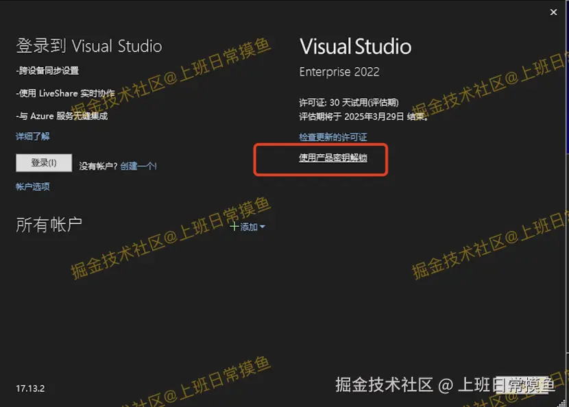Close the sign-in dialog window
The width and height of the screenshot is (569, 407).
click(x=554, y=12)
